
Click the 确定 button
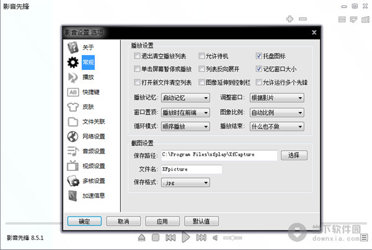pyautogui.click(x=84, y=222)
